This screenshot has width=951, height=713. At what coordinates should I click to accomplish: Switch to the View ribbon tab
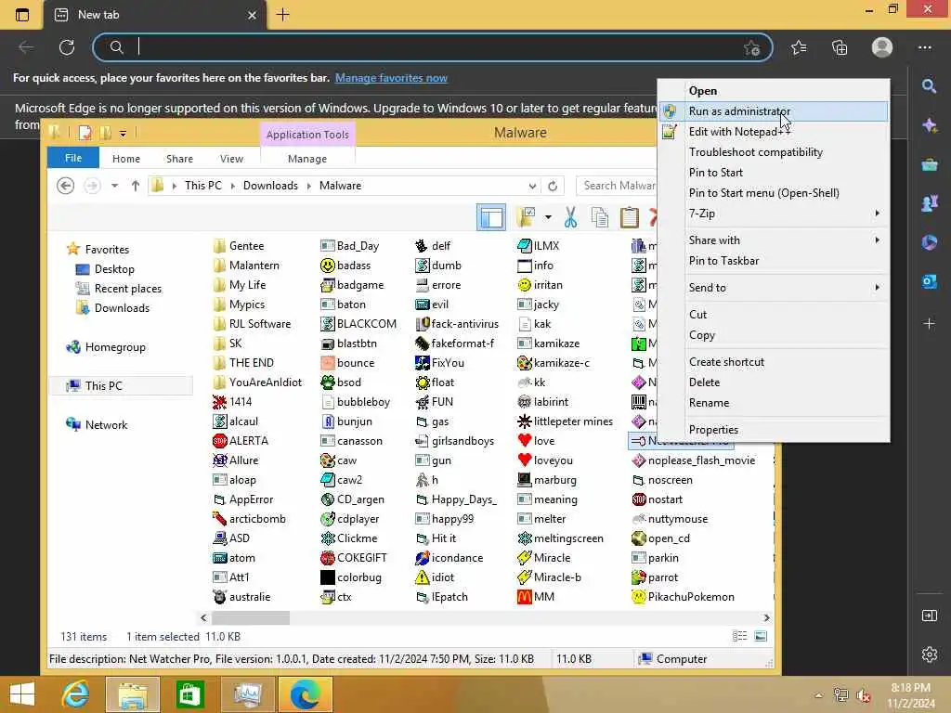click(231, 158)
